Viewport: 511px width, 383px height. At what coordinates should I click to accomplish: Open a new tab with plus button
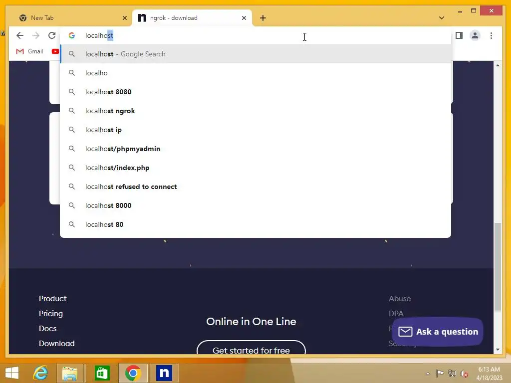[263, 18]
